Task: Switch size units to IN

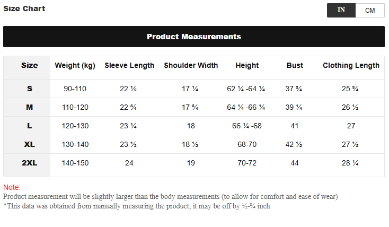Action: tap(341, 10)
